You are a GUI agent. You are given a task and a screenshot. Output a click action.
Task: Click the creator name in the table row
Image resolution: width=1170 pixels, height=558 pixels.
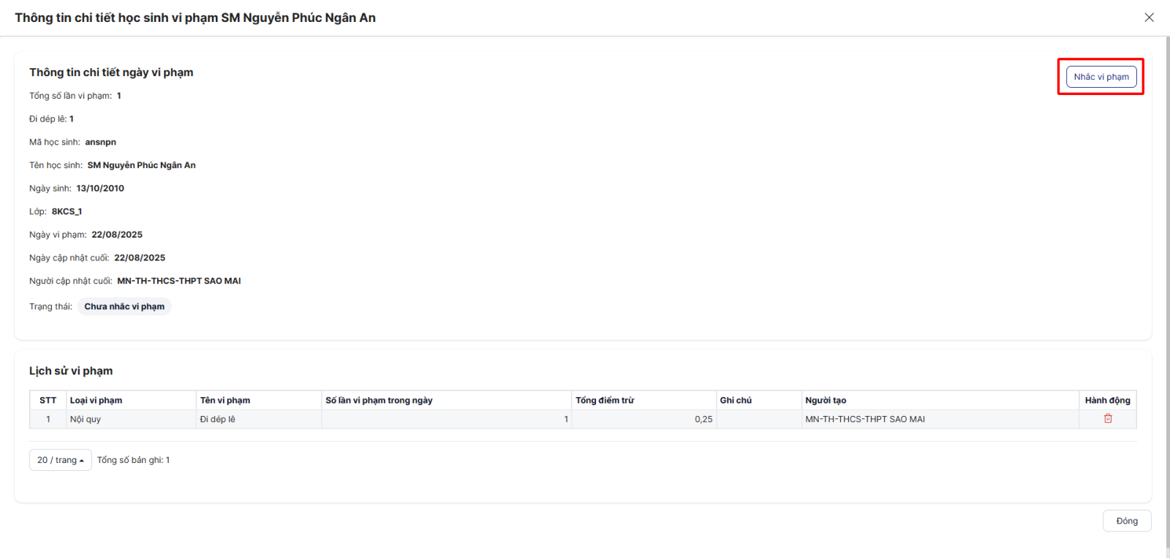click(865, 419)
